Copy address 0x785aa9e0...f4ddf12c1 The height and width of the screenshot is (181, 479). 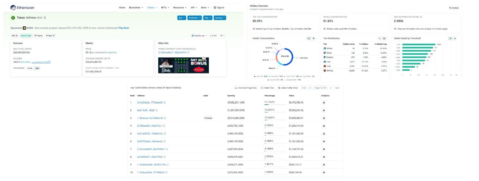pos(164,126)
